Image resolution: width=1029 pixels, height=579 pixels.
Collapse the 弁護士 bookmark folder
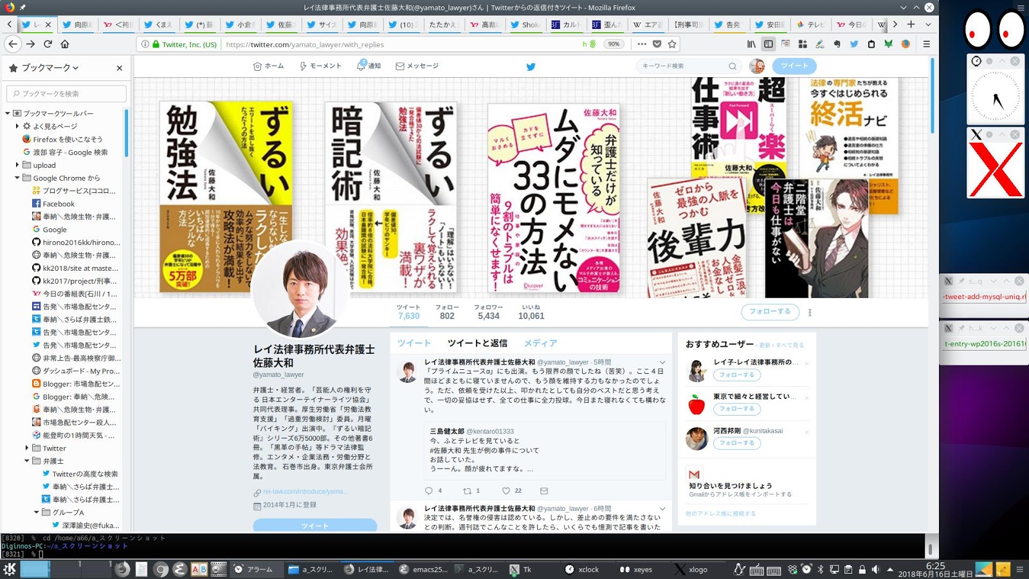point(27,461)
